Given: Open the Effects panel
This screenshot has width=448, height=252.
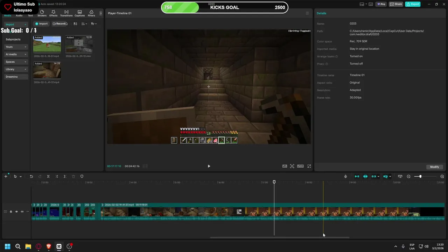Looking at the screenshot, I should pos(53,13).
